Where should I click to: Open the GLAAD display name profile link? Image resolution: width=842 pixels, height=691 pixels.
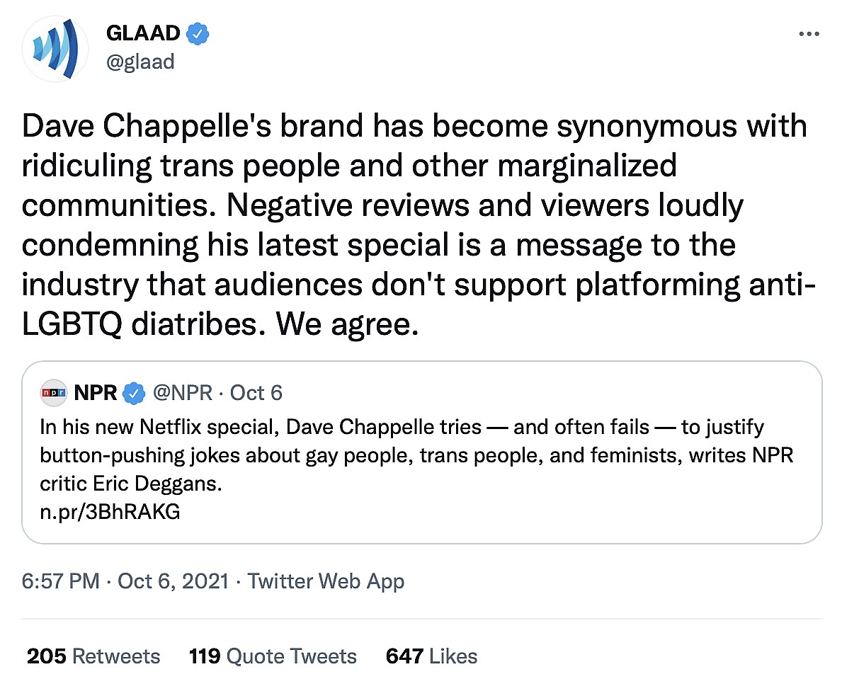(x=144, y=33)
